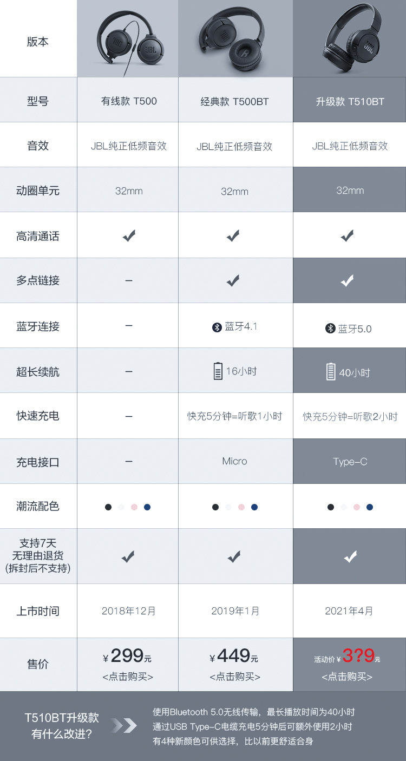Viewport: 406px width, 761px height.
Task: Click 点击购买 under the ¥299 price
Action: point(128,677)
